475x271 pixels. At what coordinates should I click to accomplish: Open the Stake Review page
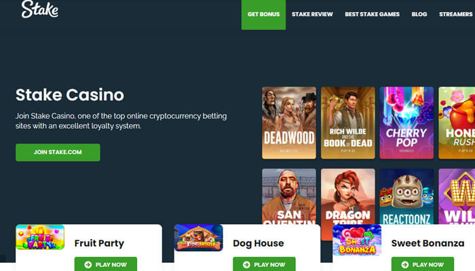tap(312, 14)
